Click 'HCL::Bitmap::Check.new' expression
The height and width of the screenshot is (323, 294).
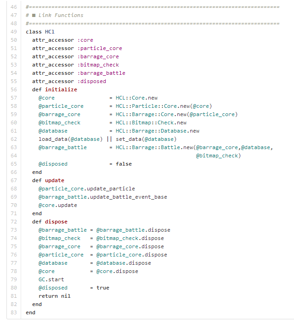151,123
